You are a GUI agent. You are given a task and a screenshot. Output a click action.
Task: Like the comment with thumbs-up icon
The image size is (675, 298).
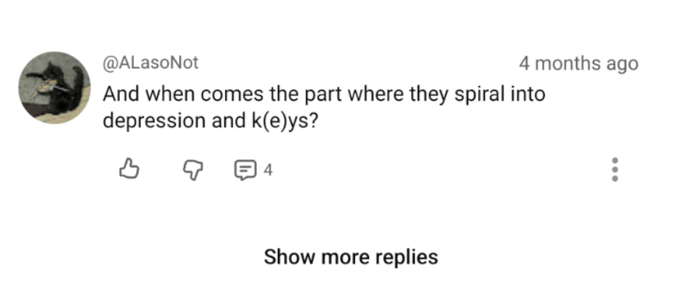pos(129,171)
